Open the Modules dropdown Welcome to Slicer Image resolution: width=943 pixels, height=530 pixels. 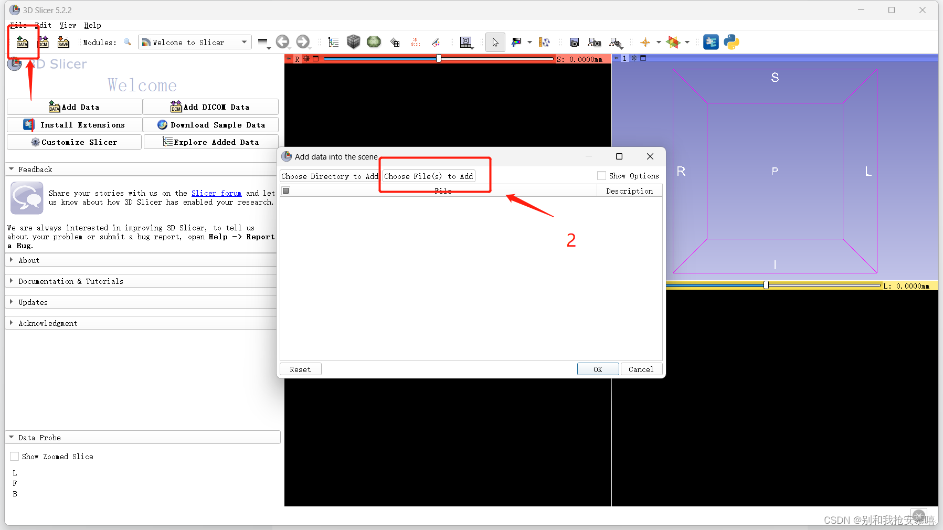click(x=195, y=43)
